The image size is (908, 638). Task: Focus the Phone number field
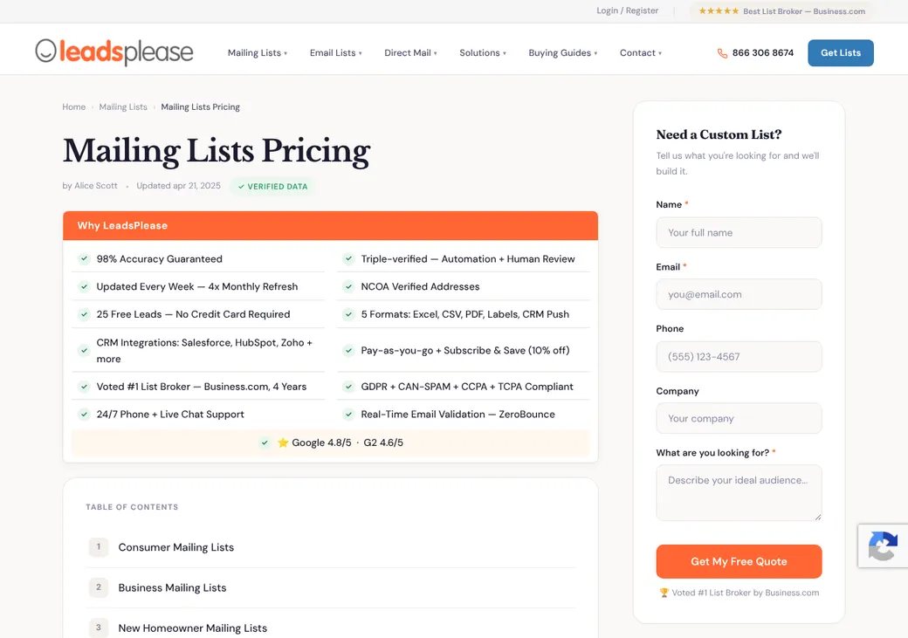click(739, 357)
